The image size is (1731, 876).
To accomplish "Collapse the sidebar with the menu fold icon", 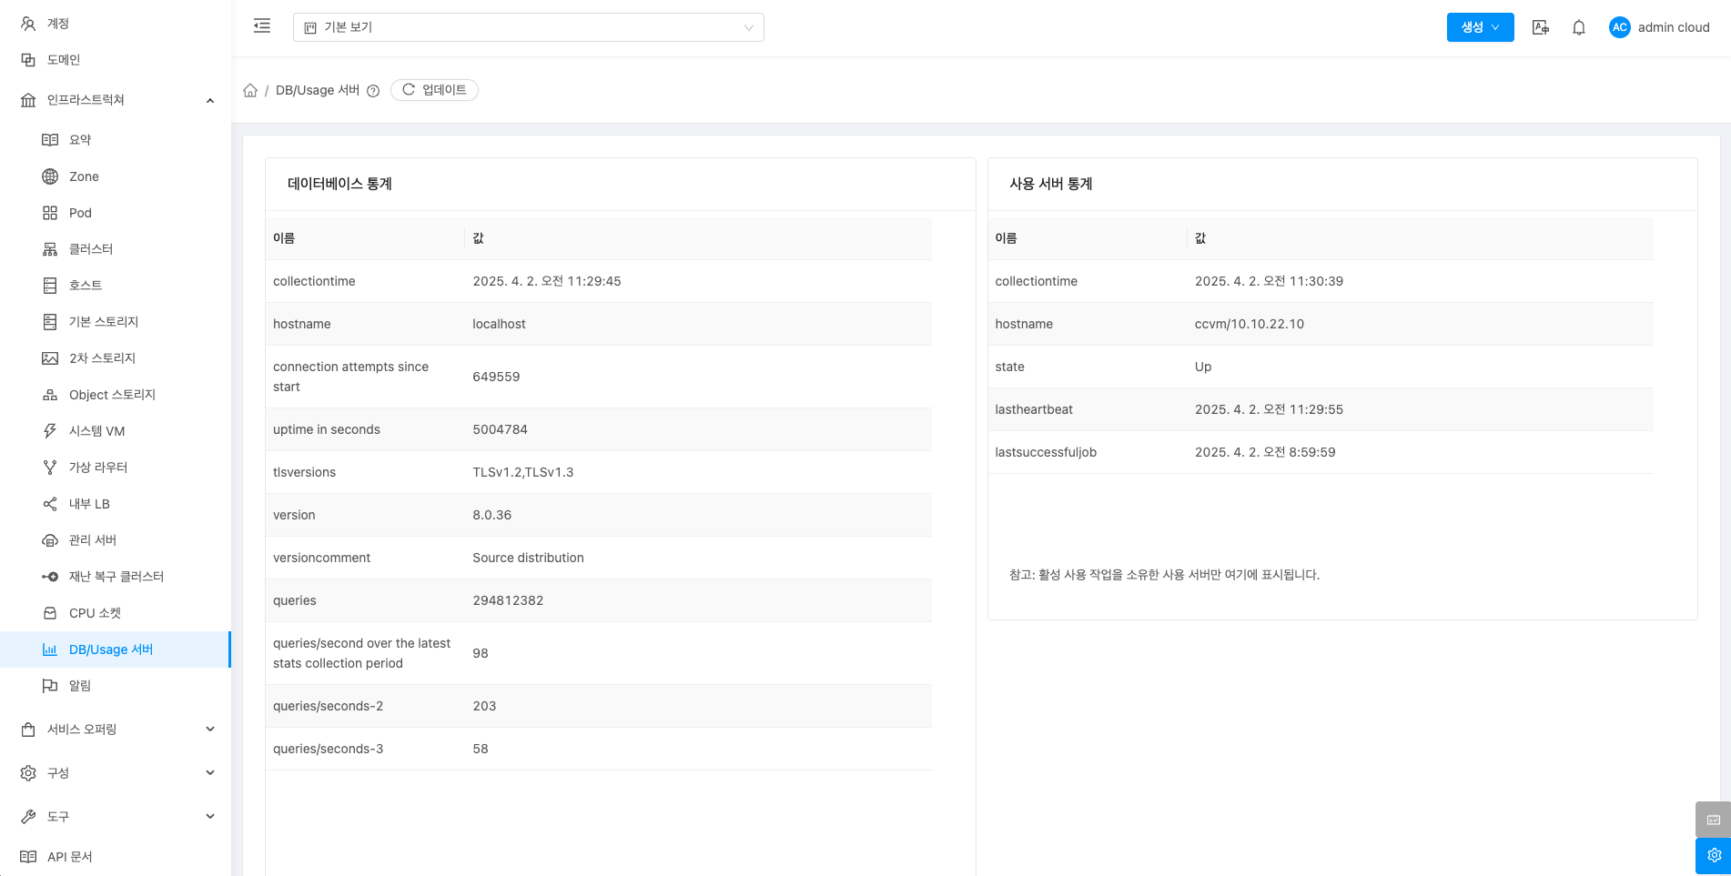I will click(x=262, y=26).
